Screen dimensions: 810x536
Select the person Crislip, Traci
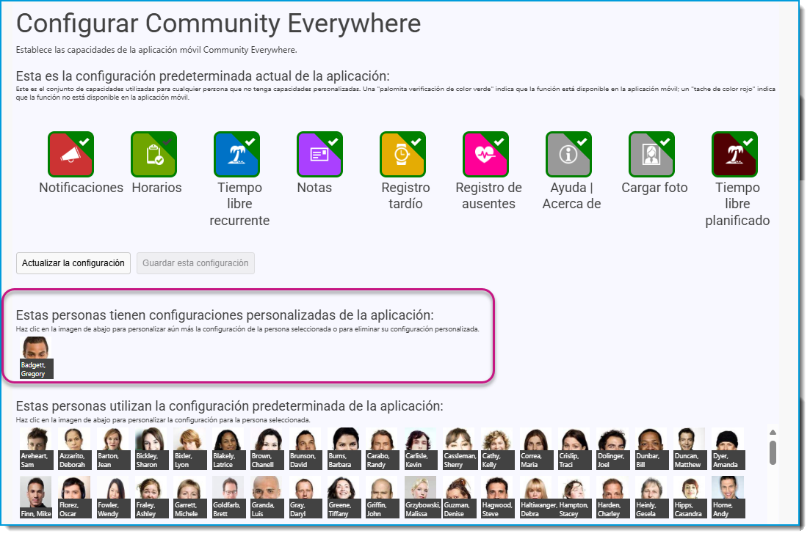click(x=574, y=448)
